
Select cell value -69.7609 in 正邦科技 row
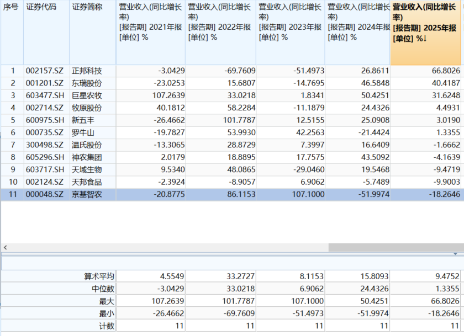click(240, 71)
